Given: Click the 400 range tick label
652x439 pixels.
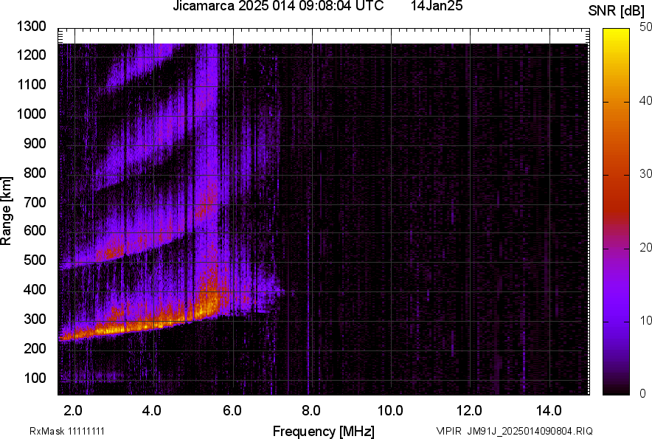Looking at the screenshot, I should 35,289.
